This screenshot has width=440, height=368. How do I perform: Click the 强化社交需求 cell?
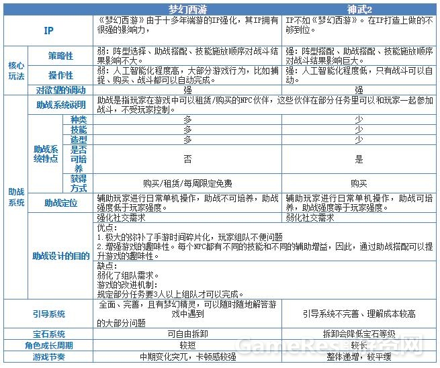point(187,218)
